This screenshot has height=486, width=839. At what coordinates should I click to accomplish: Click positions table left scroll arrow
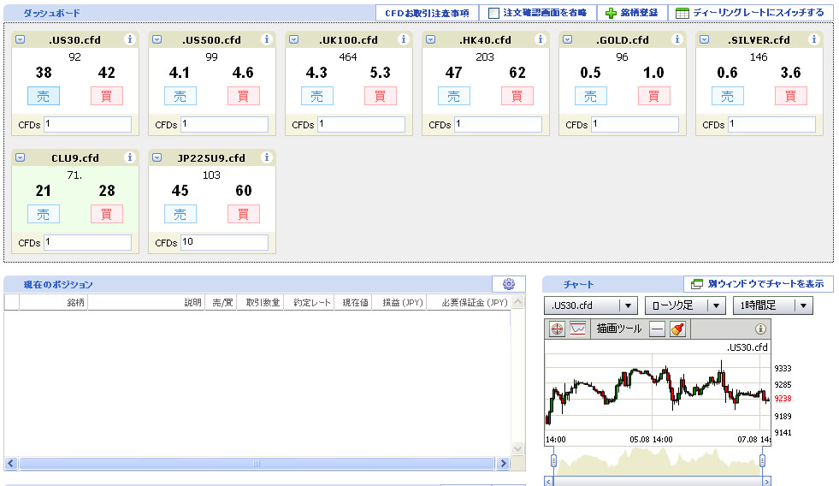click(11, 463)
